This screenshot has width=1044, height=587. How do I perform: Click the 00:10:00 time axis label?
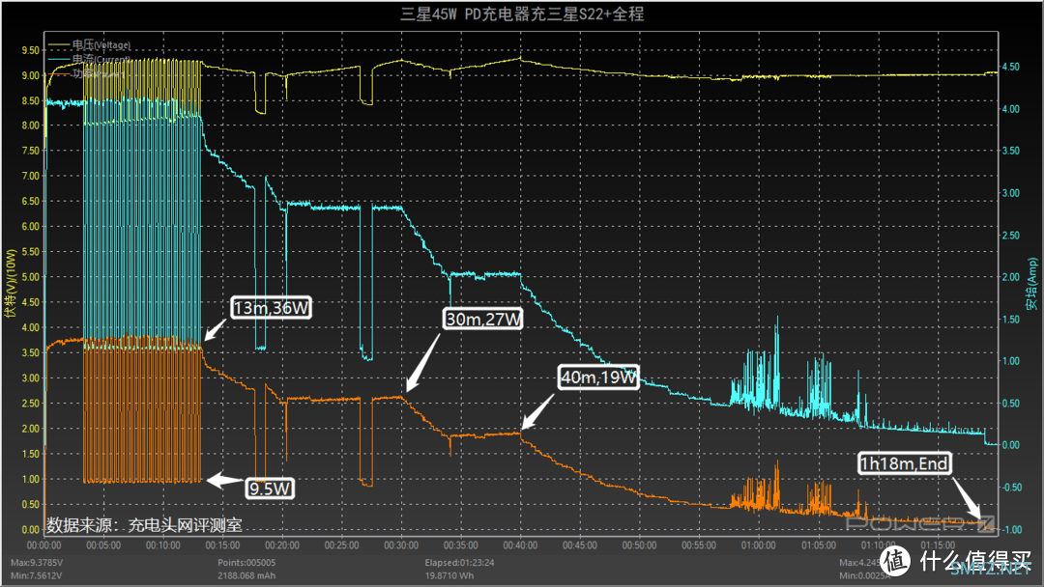(x=163, y=545)
